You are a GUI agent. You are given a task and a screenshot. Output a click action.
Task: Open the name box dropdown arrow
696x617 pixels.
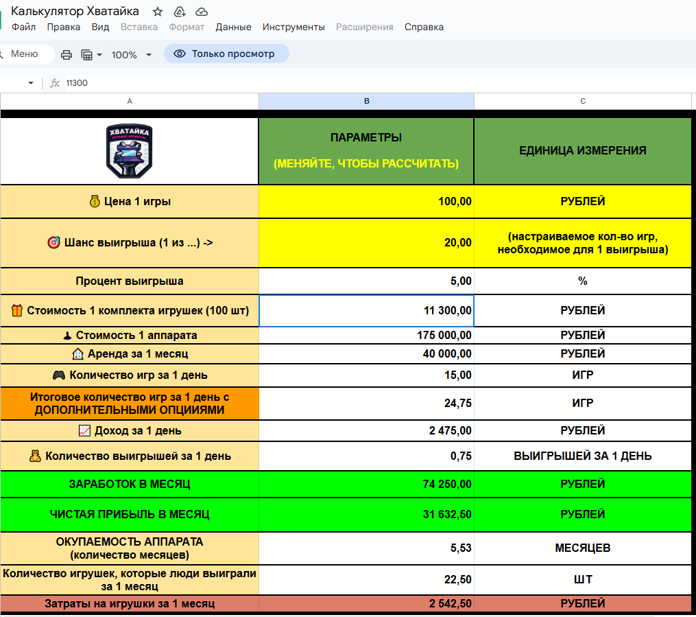(x=31, y=83)
